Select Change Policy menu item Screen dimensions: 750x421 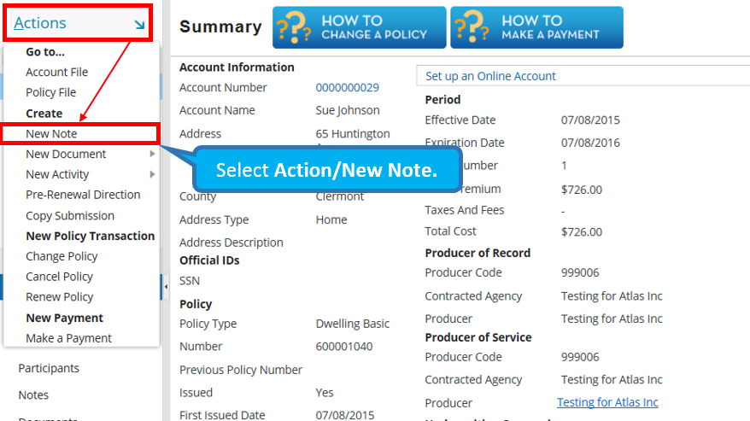62,256
